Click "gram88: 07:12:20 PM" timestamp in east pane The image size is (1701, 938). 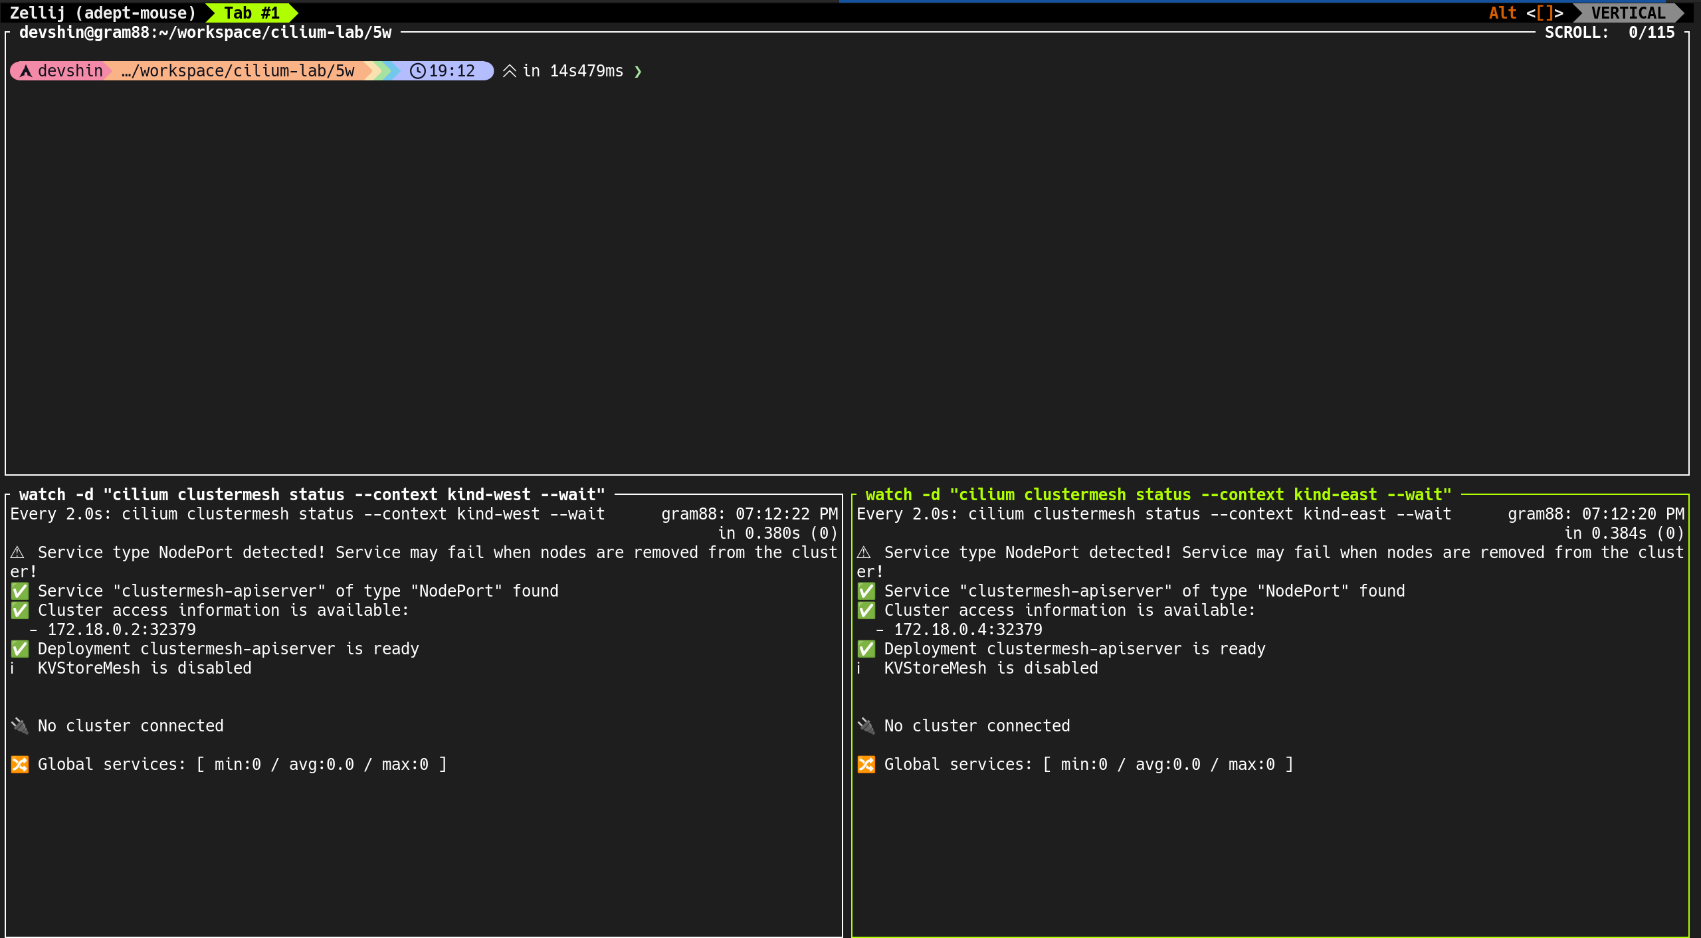click(1596, 514)
